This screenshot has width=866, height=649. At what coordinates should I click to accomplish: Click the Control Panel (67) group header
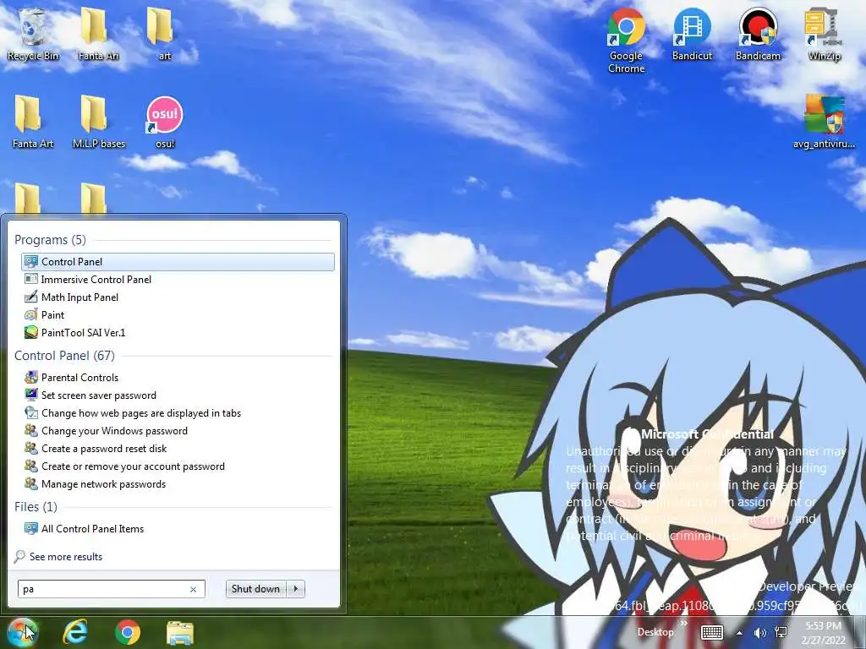click(64, 356)
